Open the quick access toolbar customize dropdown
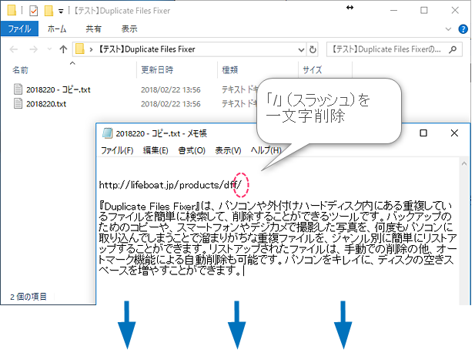 (61, 12)
